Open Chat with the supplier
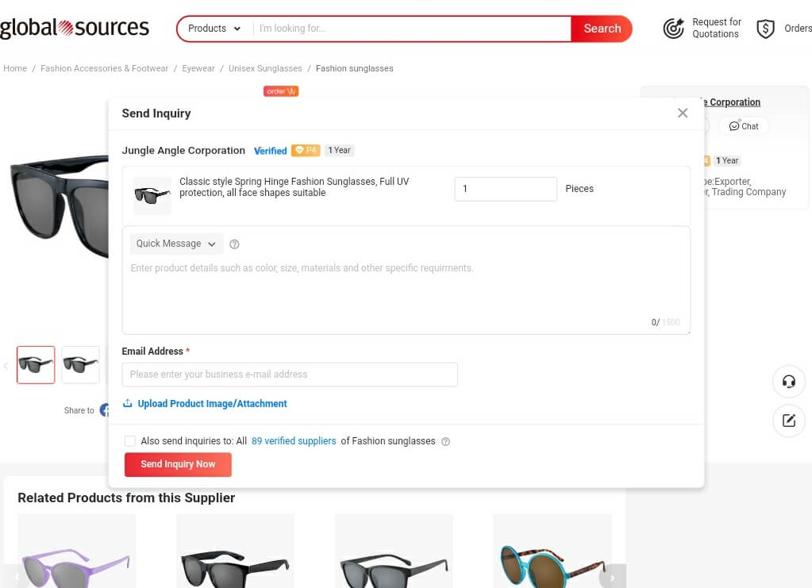The image size is (812, 588). (744, 126)
